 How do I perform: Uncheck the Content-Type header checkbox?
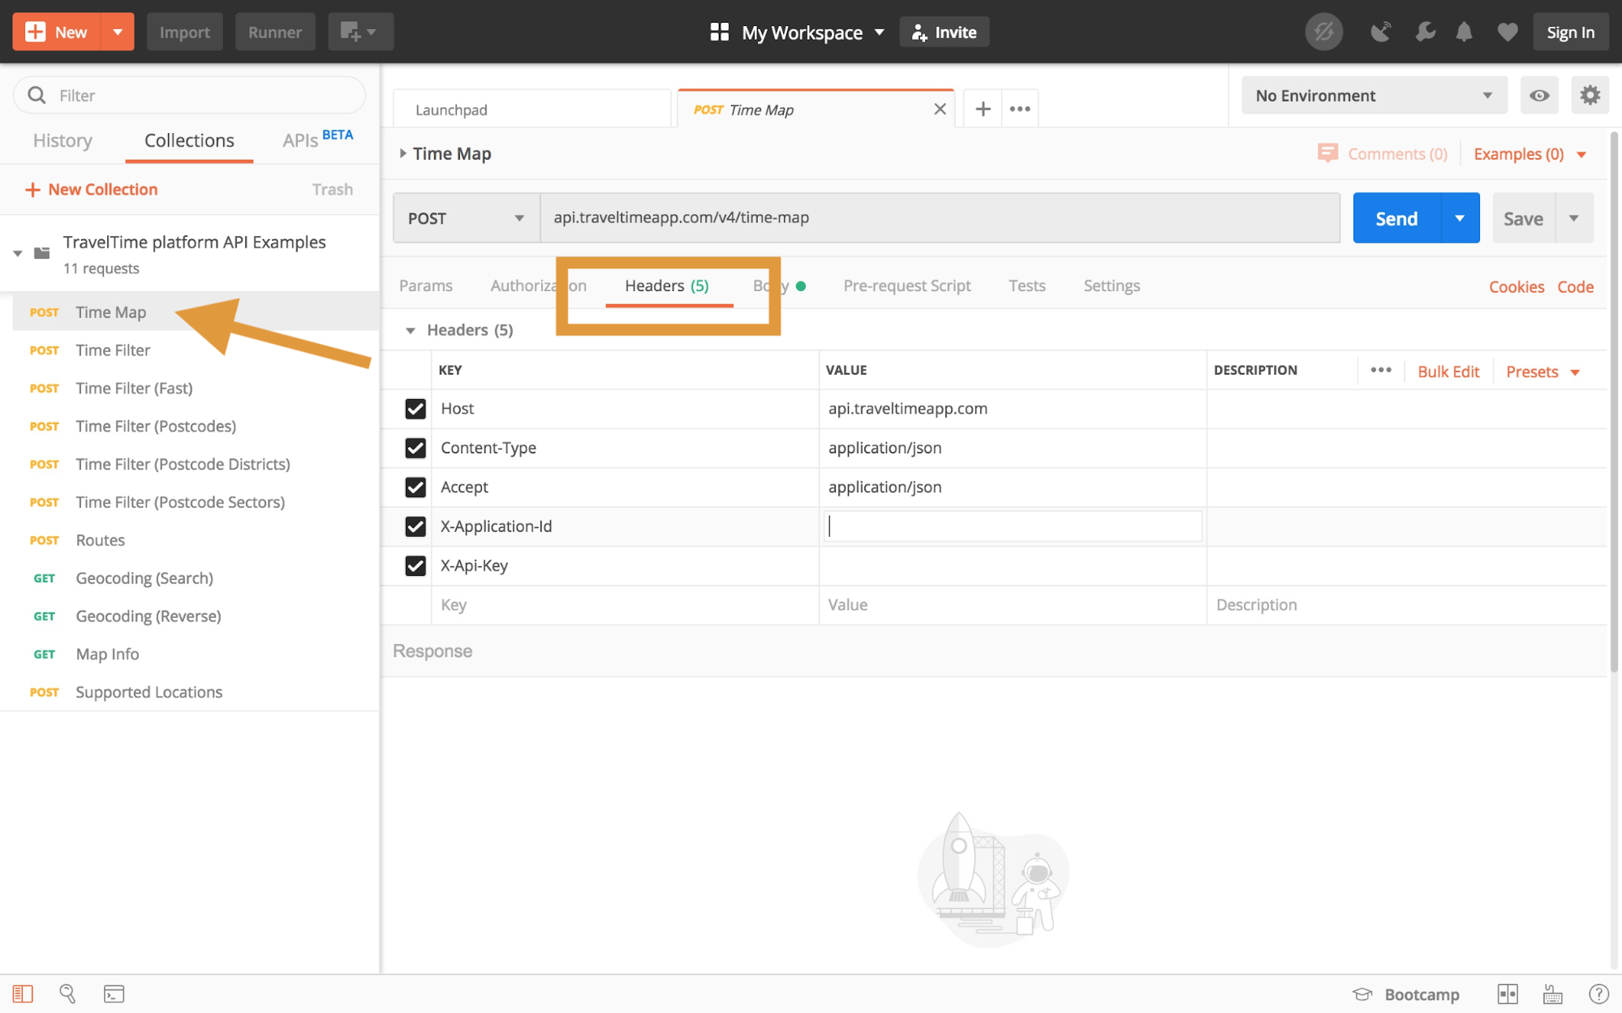tap(415, 448)
